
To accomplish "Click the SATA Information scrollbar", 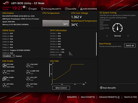I will point(96,44).
